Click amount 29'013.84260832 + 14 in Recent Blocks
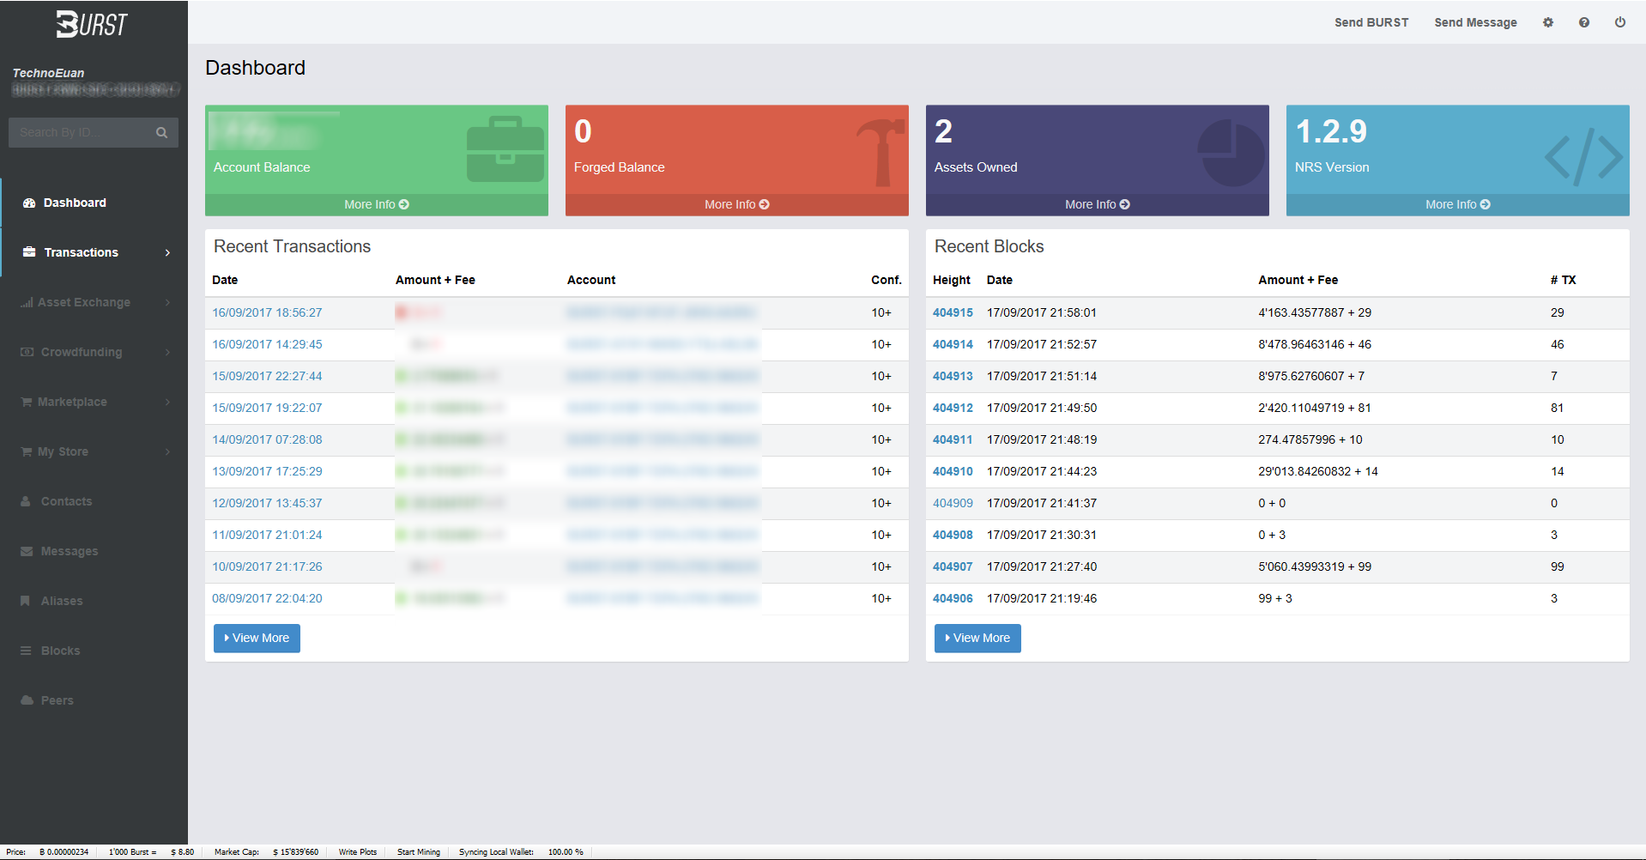Image resolution: width=1646 pixels, height=860 pixels. click(x=1318, y=471)
